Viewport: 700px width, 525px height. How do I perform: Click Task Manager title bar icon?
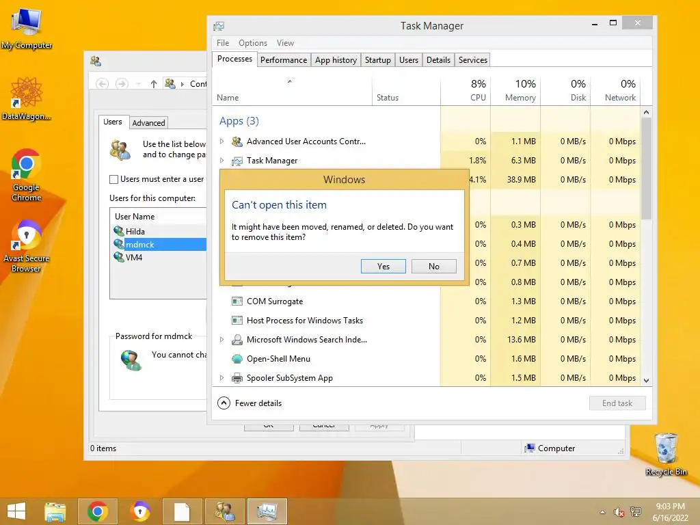pos(219,27)
